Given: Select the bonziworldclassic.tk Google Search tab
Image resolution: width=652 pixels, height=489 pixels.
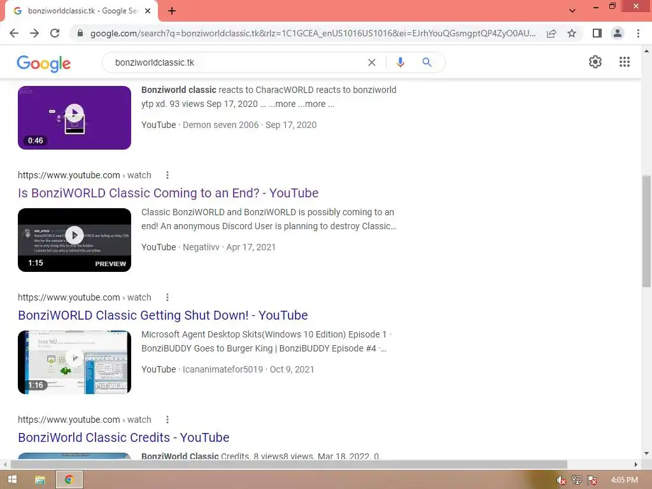Looking at the screenshot, I should coord(81,11).
